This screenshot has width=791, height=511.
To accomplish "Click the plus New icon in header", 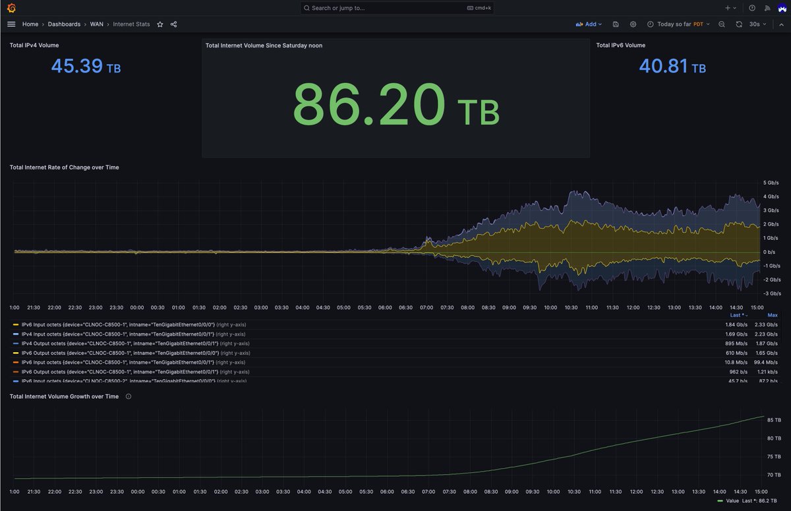I will (x=731, y=8).
